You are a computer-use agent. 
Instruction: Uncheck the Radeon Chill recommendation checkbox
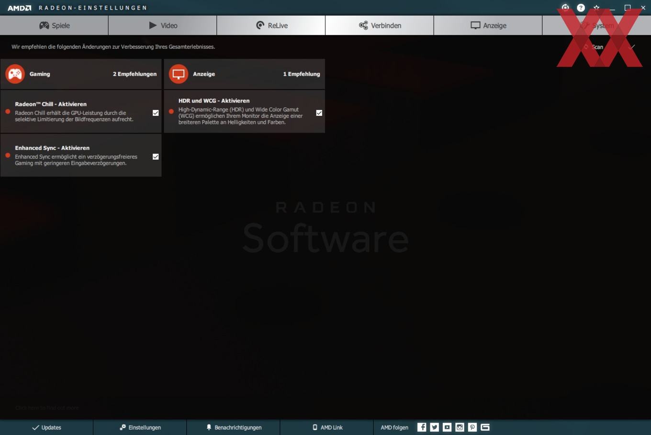[156, 113]
